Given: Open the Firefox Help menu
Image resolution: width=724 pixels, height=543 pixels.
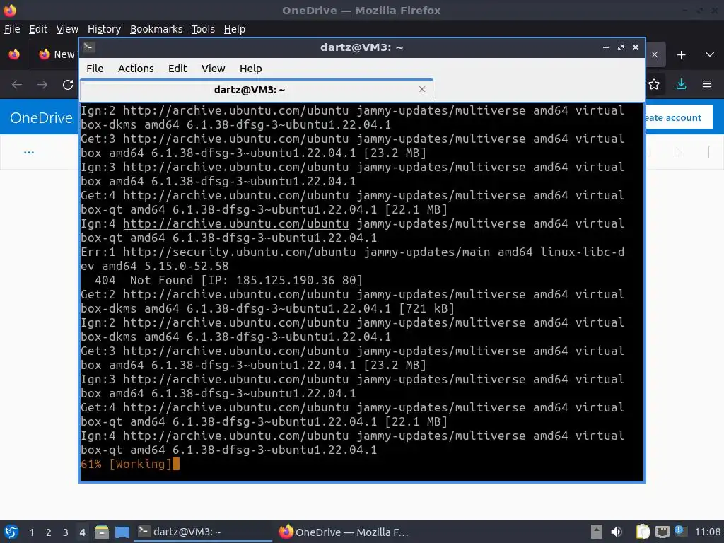Looking at the screenshot, I should click(x=234, y=29).
